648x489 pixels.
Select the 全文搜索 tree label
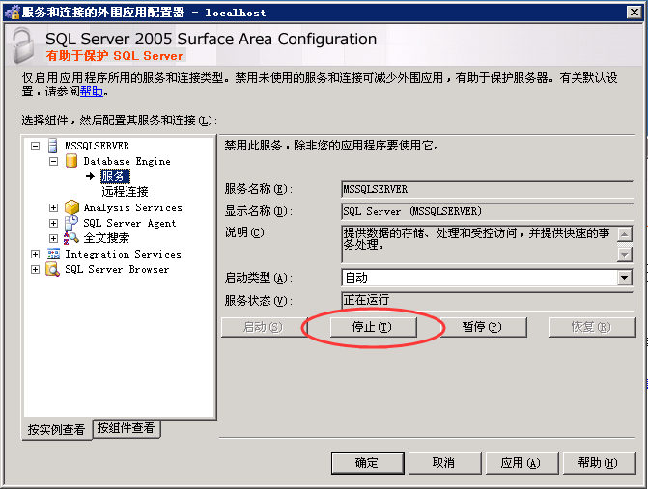106,238
